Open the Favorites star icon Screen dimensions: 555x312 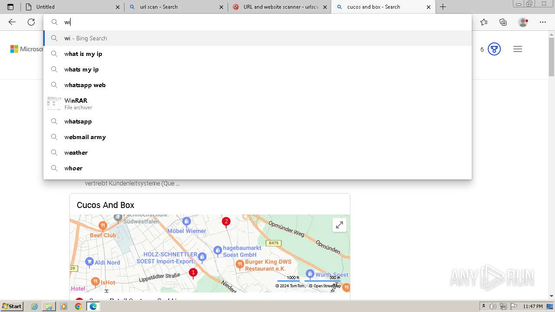tap(484, 22)
